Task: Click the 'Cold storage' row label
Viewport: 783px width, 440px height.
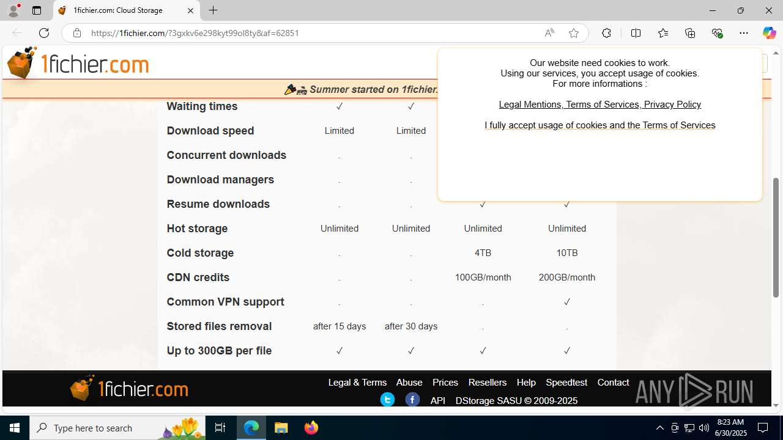Action: coord(200,252)
